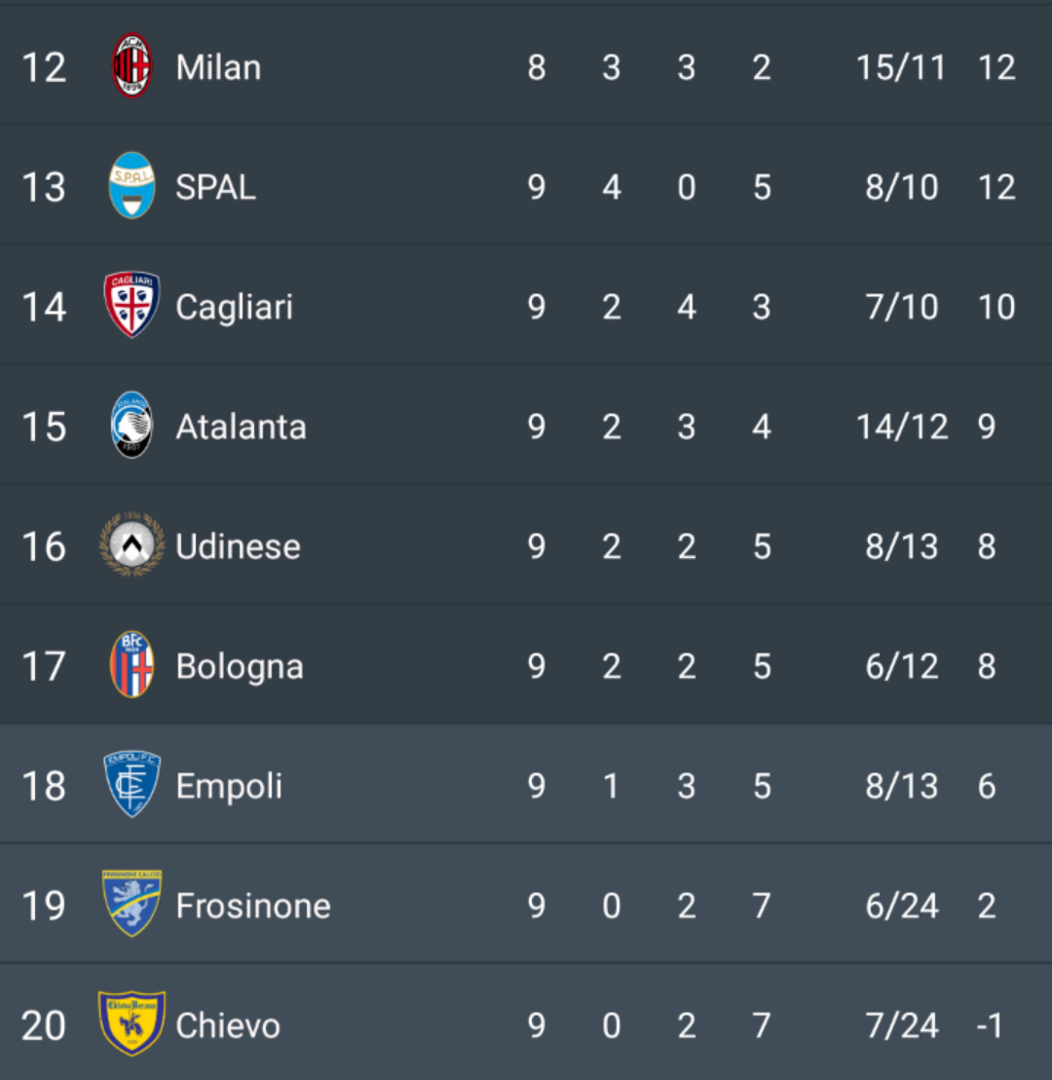1052x1080 pixels.
Task: Click Chievo's -1 points value
Action: (988, 1025)
